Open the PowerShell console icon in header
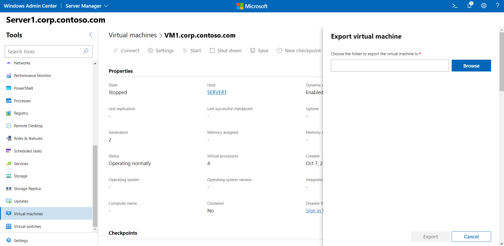Viewport: 504px width, 246px height. coord(455,6)
